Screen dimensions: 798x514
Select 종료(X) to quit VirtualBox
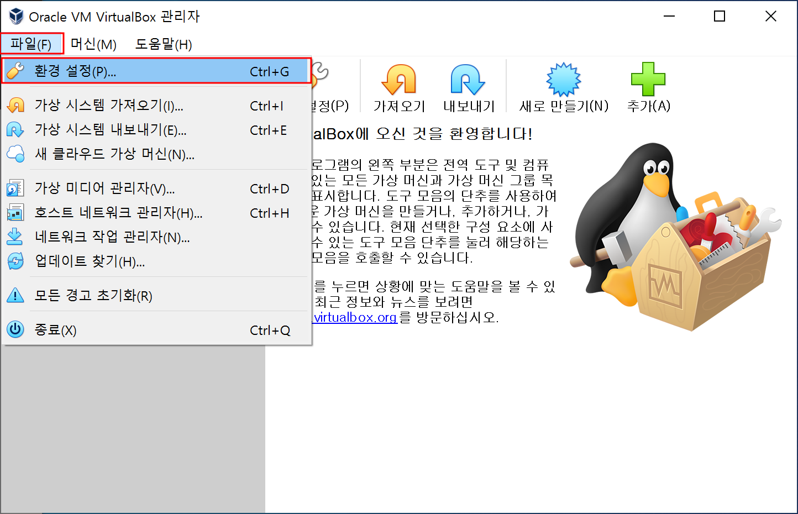coord(156,330)
